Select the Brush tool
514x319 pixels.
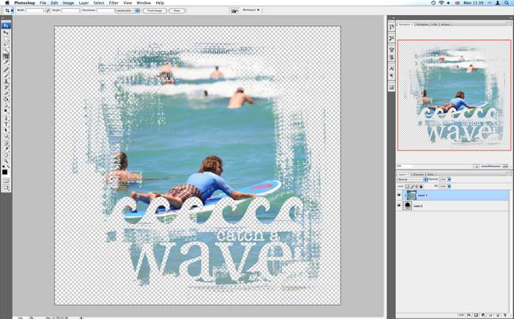point(6,75)
